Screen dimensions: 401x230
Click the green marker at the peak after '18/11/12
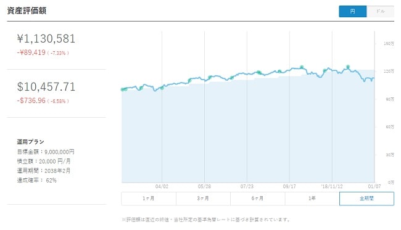coord(348,67)
